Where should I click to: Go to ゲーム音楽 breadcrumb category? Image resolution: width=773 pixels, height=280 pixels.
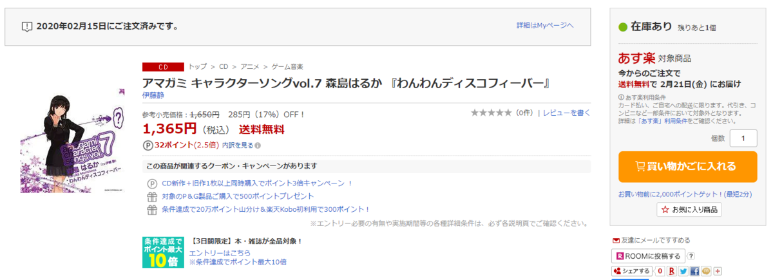tap(287, 66)
